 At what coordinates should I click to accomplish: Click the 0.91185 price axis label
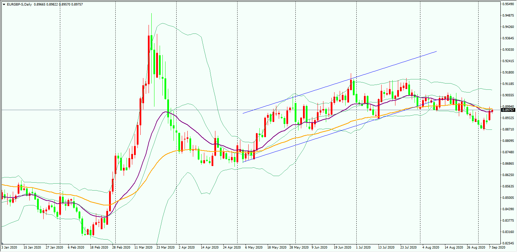click(508, 84)
